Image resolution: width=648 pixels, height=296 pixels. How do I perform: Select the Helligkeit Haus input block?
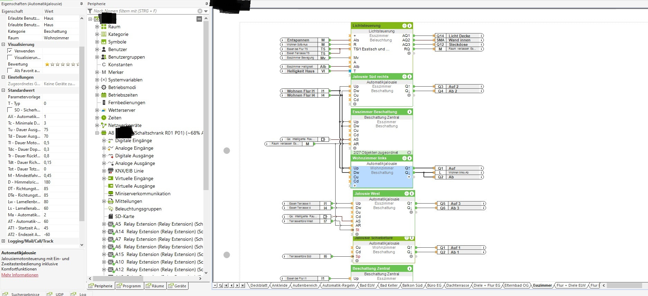[x=305, y=71]
